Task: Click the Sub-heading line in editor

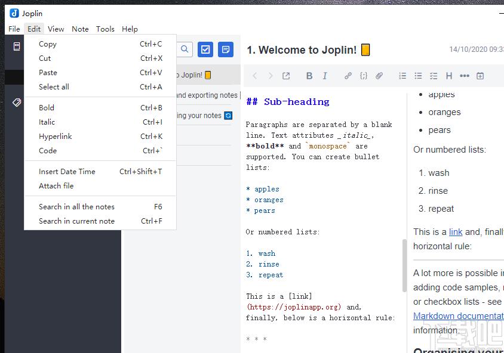Action: coord(288,102)
